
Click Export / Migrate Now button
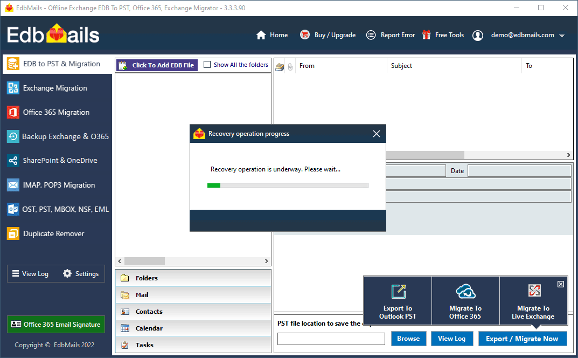523,339
